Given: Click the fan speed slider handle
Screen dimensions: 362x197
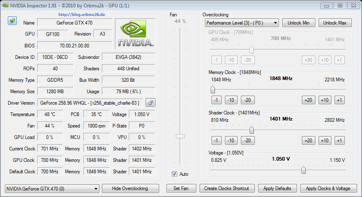Looking at the screenshot, I should click(x=180, y=136).
